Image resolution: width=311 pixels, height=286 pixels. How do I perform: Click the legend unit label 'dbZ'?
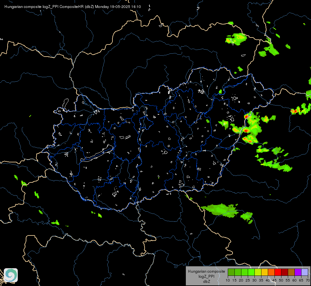[206, 282]
